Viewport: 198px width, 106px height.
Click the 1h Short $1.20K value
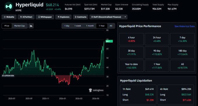150,100
